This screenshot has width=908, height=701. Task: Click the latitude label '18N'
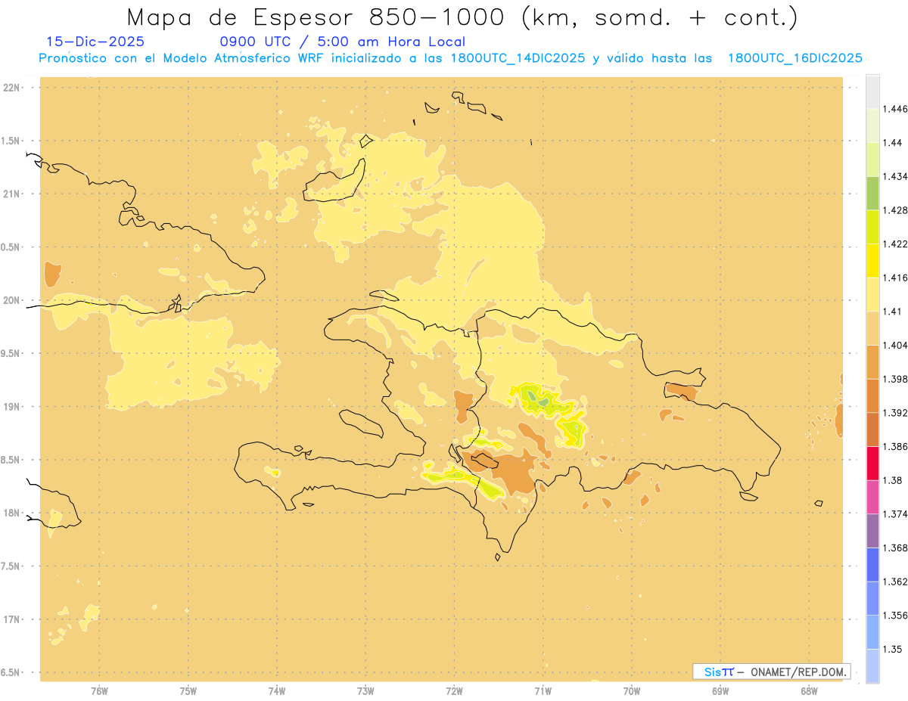[11, 513]
